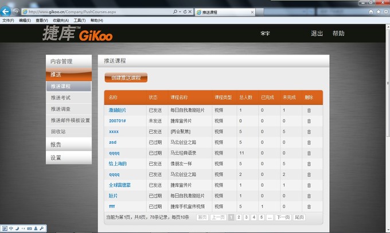Open 帮助 in the page header
This screenshot has height=233, width=390.
tap(338, 33)
